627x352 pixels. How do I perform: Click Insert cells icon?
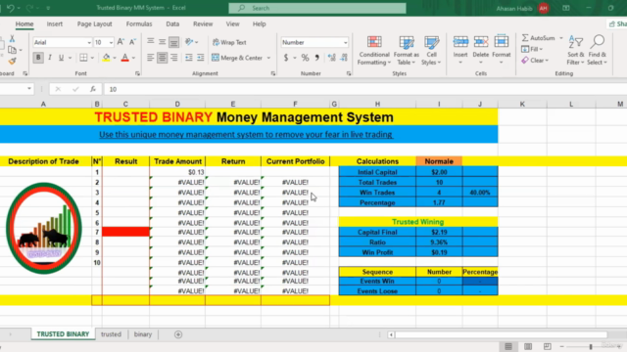[460, 42]
